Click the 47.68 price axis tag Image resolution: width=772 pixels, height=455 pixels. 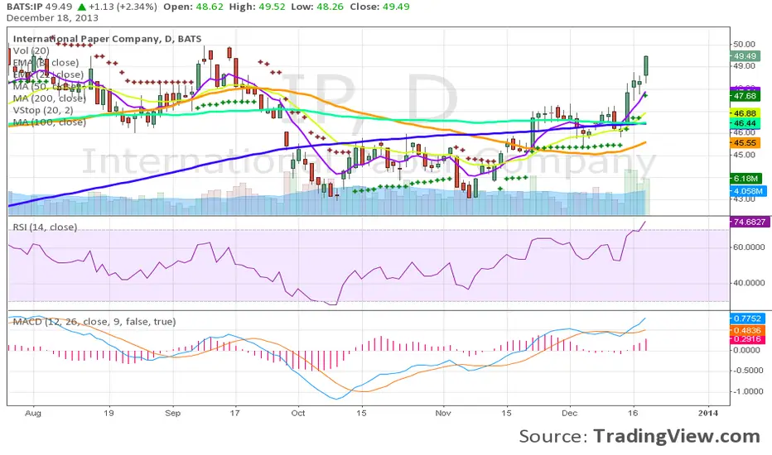(745, 96)
